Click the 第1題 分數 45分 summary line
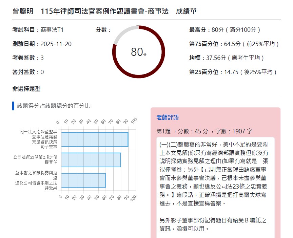Viewport: 293px width, 238px height. pyautogui.click(x=204, y=131)
